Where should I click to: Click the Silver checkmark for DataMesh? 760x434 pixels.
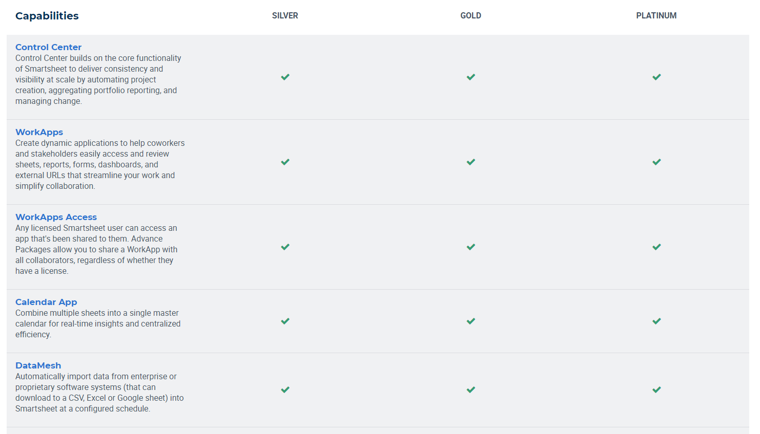[285, 389]
